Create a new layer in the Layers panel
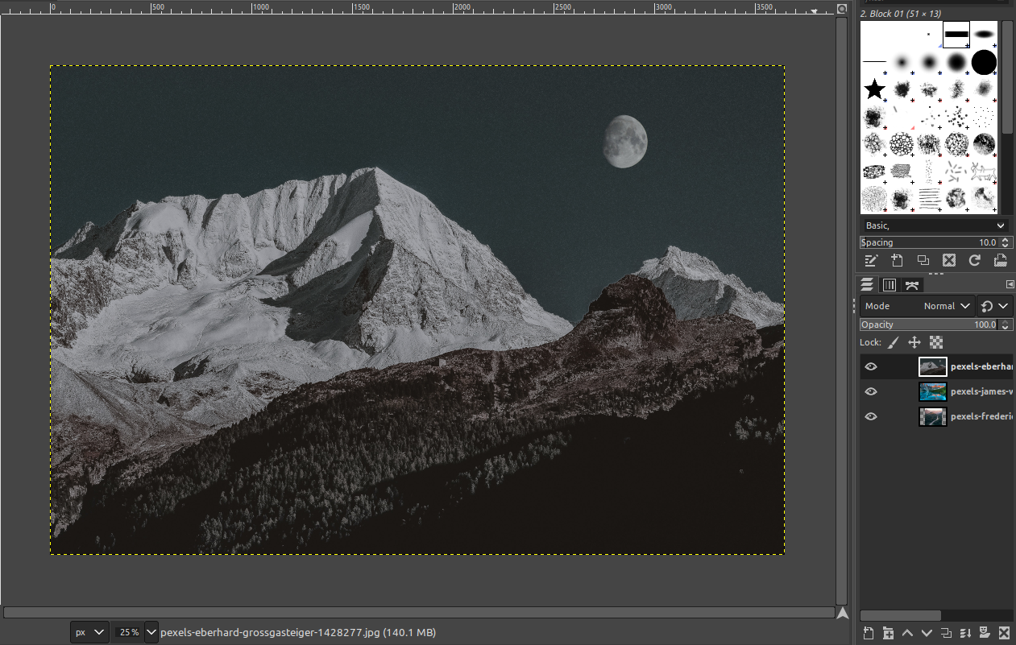This screenshot has width=1016, height=645. click(869, 633)
